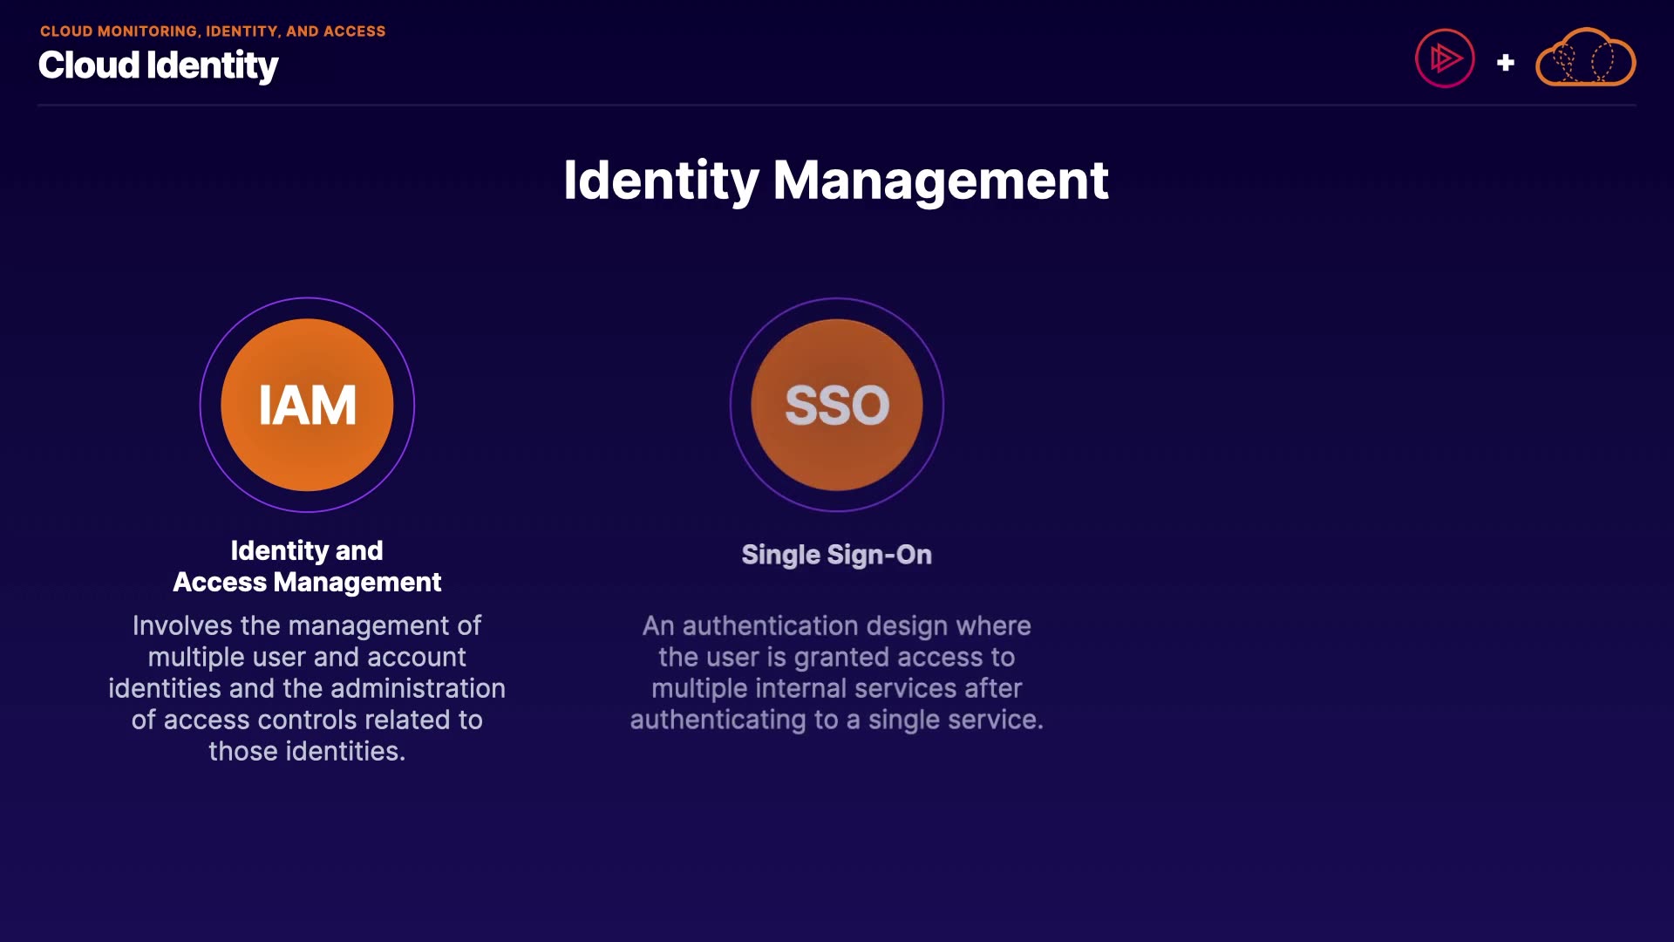Click the line "An authentication design where"

click(836, 625)
